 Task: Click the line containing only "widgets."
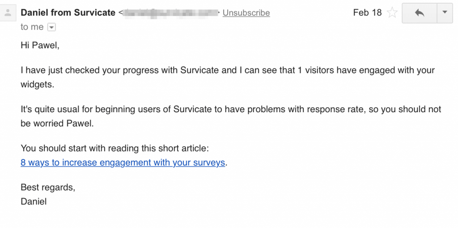[38, 84]
